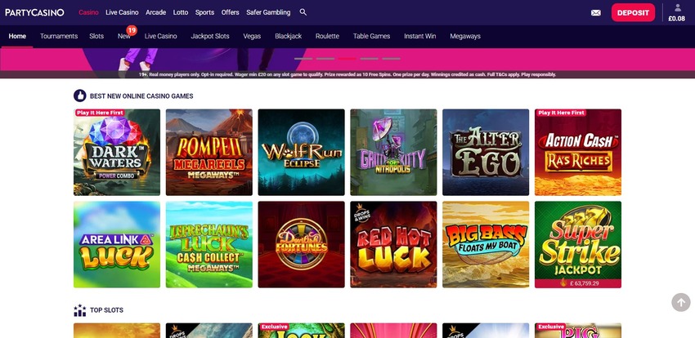The image size is (695, 338).
Task: Open Gritty Kitty of Nitropolis game
Action: [x=393, y=152]
